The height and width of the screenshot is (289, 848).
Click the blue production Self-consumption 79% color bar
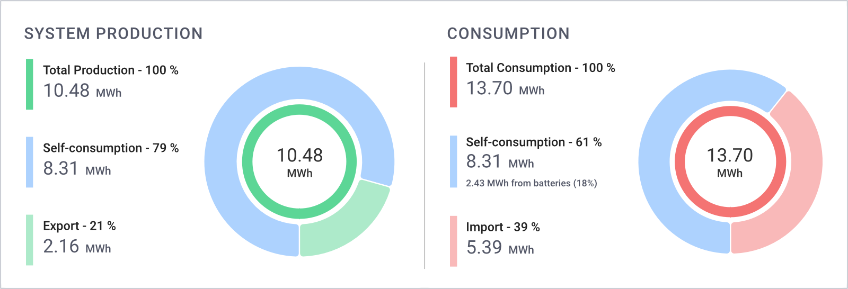[x=30, y=162]
